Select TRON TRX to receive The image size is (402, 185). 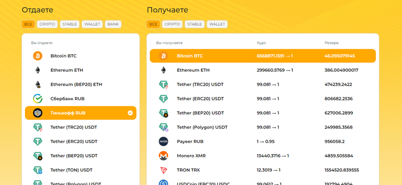coord(263,170)
